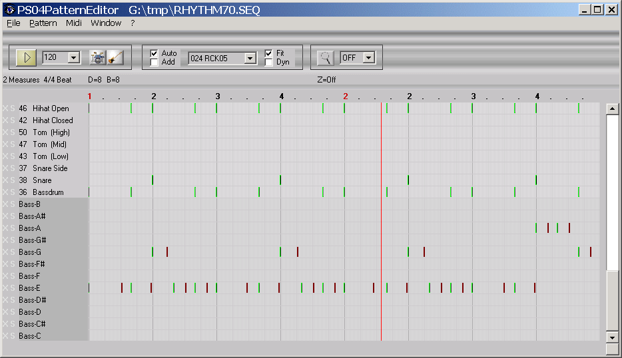Solo S for Tom (High) row
Image resolution: width=622 pixels, height=358 pixels.
click(13, 132)
